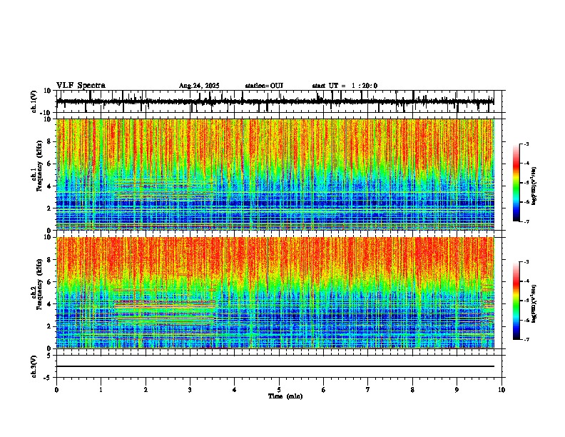Click inside the ch.2 spectrogram plot

coord(275,293)
